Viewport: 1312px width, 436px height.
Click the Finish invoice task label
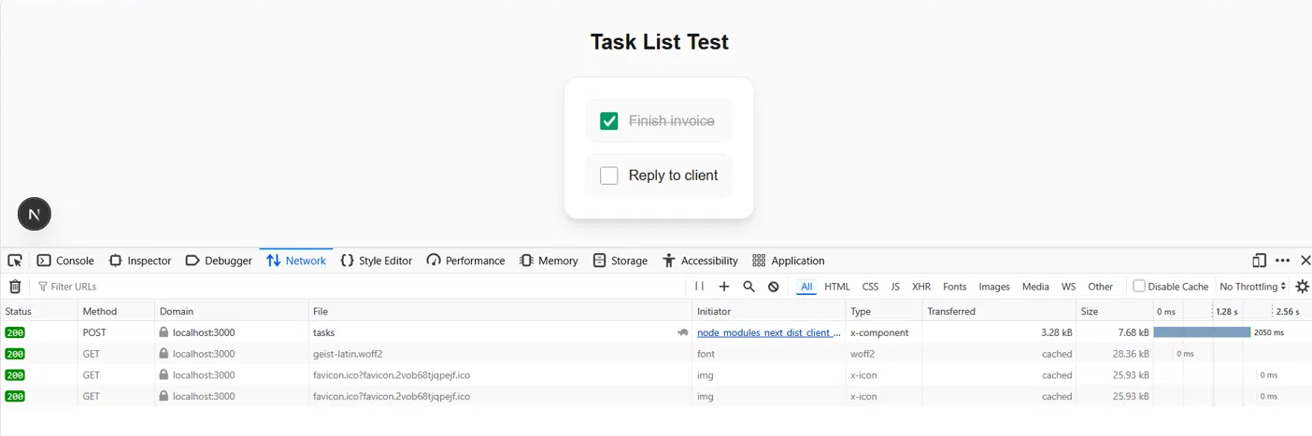tap(671, 120)
